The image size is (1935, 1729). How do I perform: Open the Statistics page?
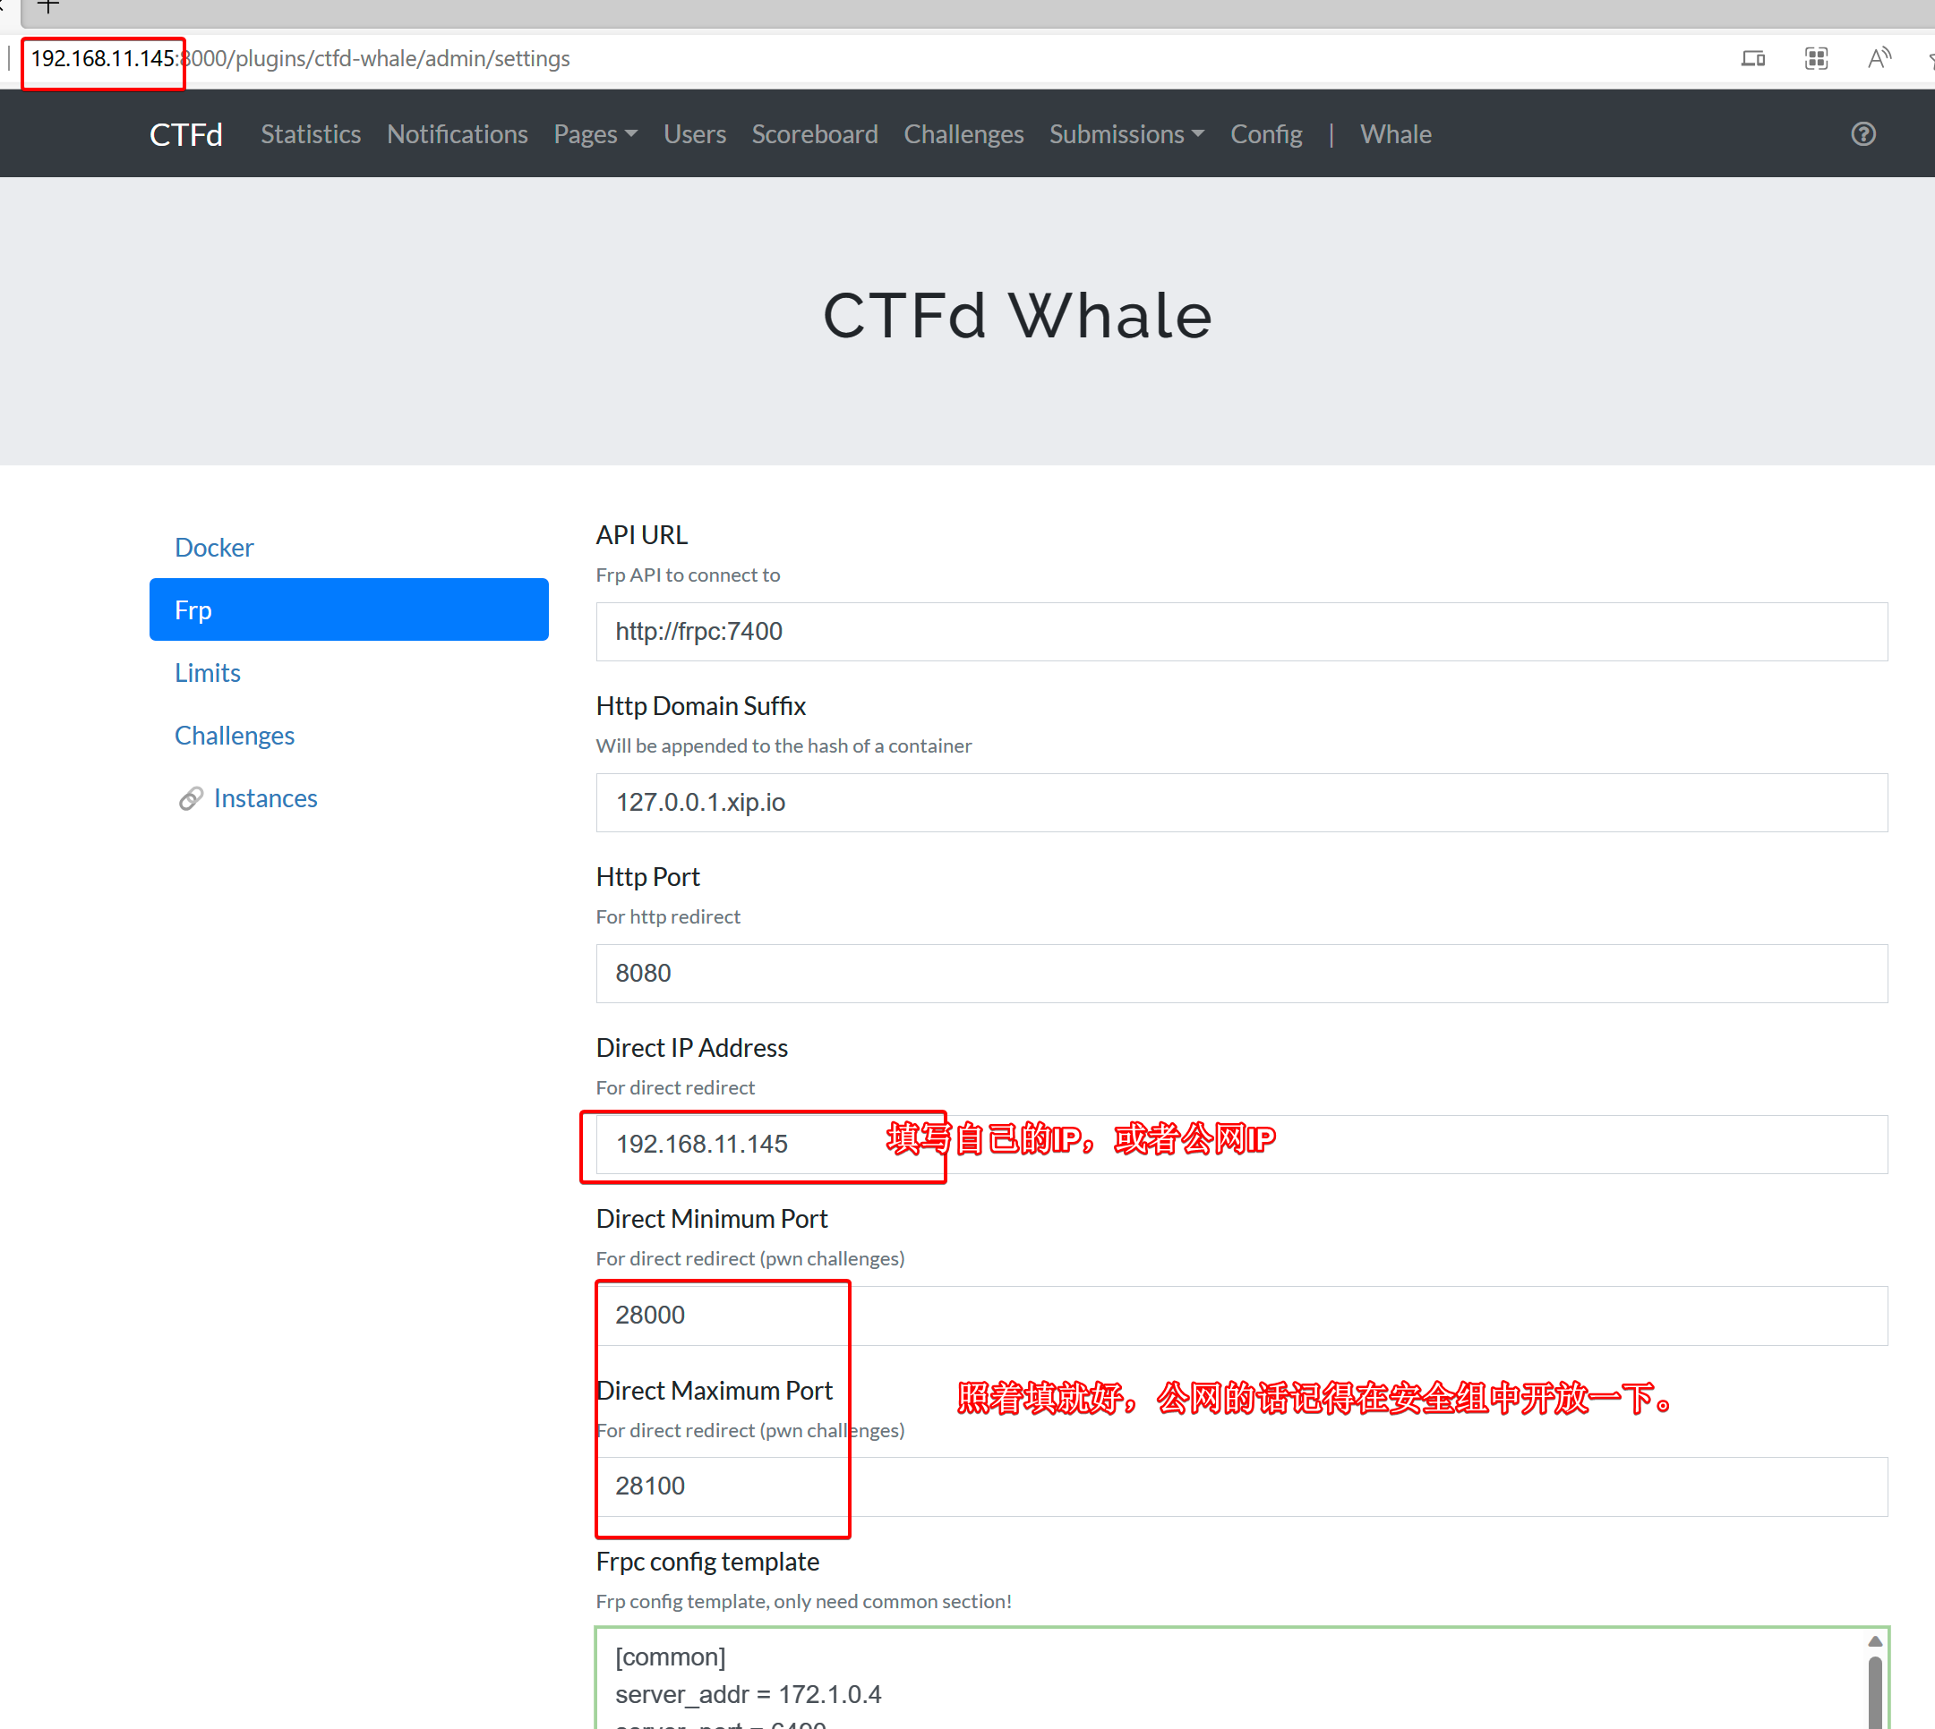[x=311, y=134]
